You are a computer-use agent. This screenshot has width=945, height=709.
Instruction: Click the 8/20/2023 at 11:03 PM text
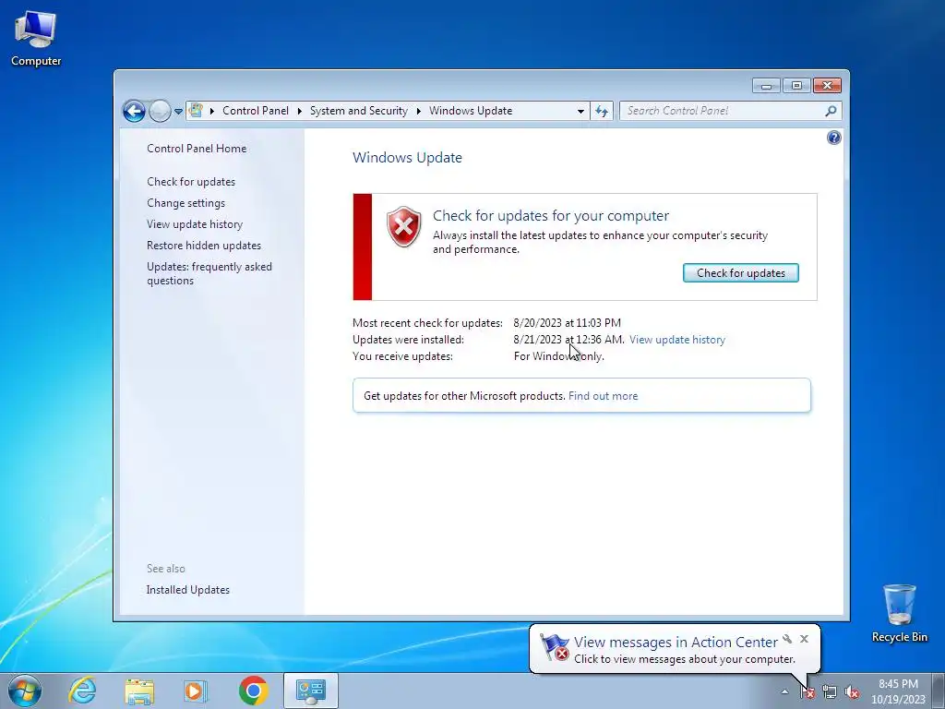pyautogui.click(x=568, y=323)
